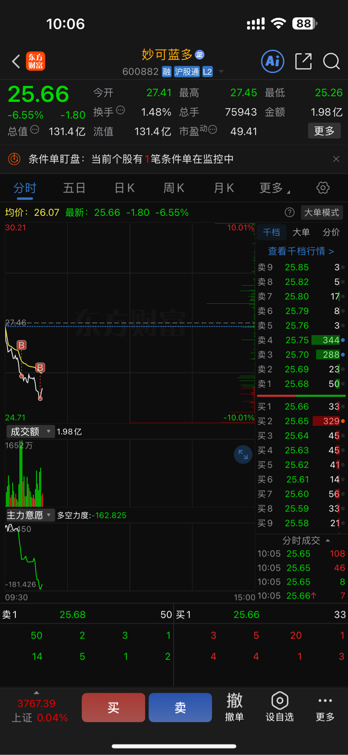This screenshot has height=755, width=348.
Task: Switch to the 周K chart tab
Action: 174,188
